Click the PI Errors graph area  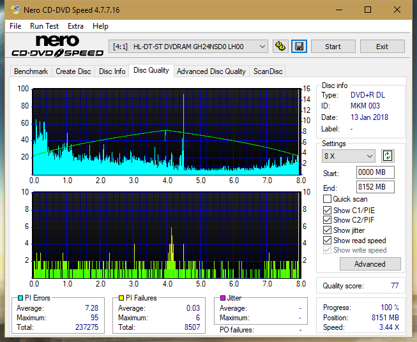pyautogui.click(x=167, y=132)
